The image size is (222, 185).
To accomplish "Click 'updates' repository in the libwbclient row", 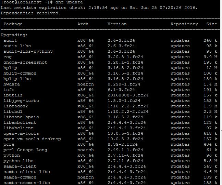I will [x=180, y=128].
